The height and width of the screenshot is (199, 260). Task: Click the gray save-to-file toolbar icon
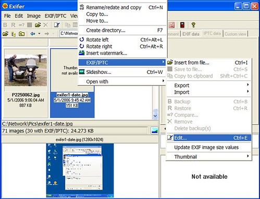tap(30, 25)
